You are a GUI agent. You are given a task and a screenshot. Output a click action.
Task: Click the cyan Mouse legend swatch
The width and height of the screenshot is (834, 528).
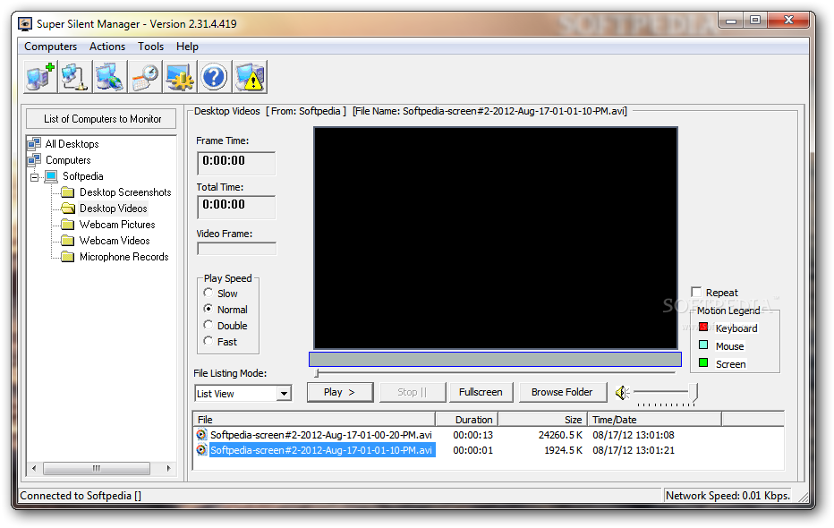[703, 345]
